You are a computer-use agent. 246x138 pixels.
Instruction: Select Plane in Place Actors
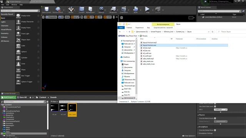[28, 70]
